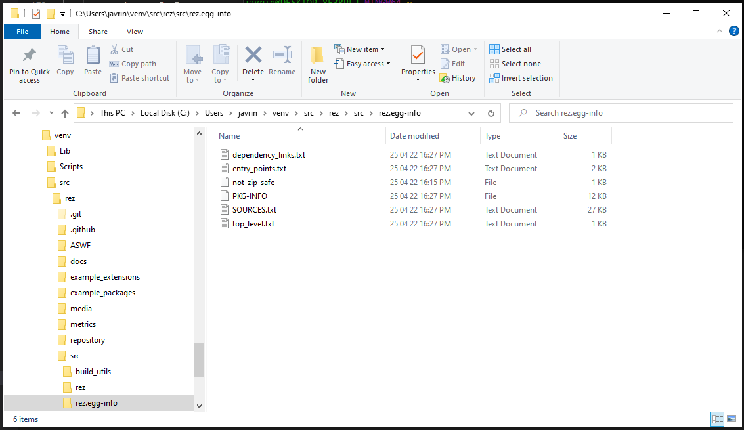744x430 pixels.
Task: Refresh the folder using the address bar button
Action: (491, 113)
